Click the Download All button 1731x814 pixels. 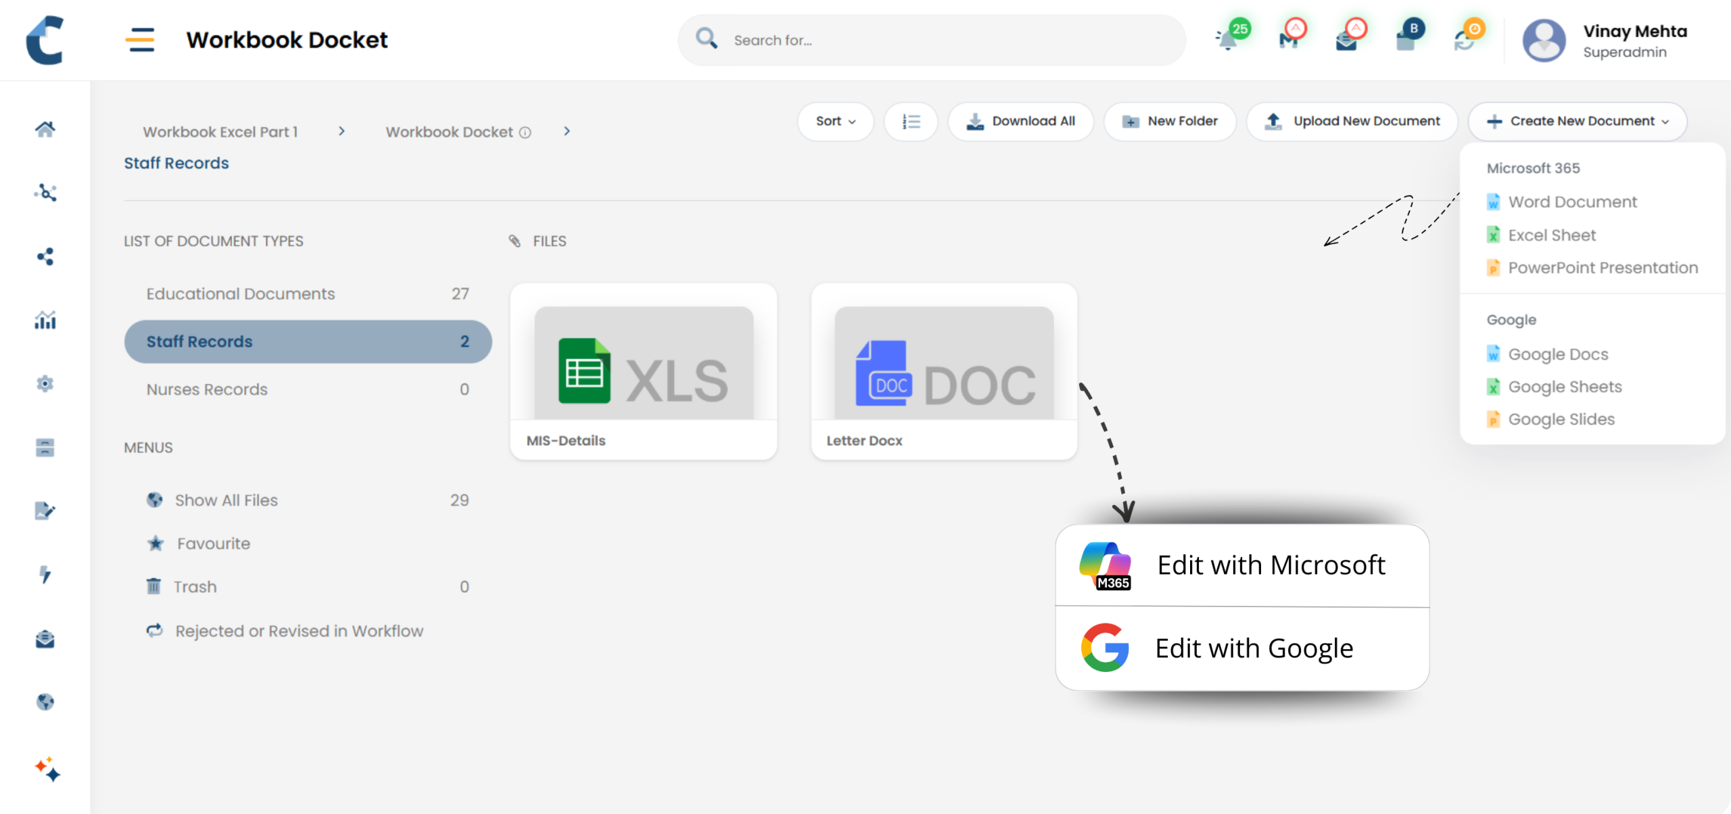[1020, 122]
